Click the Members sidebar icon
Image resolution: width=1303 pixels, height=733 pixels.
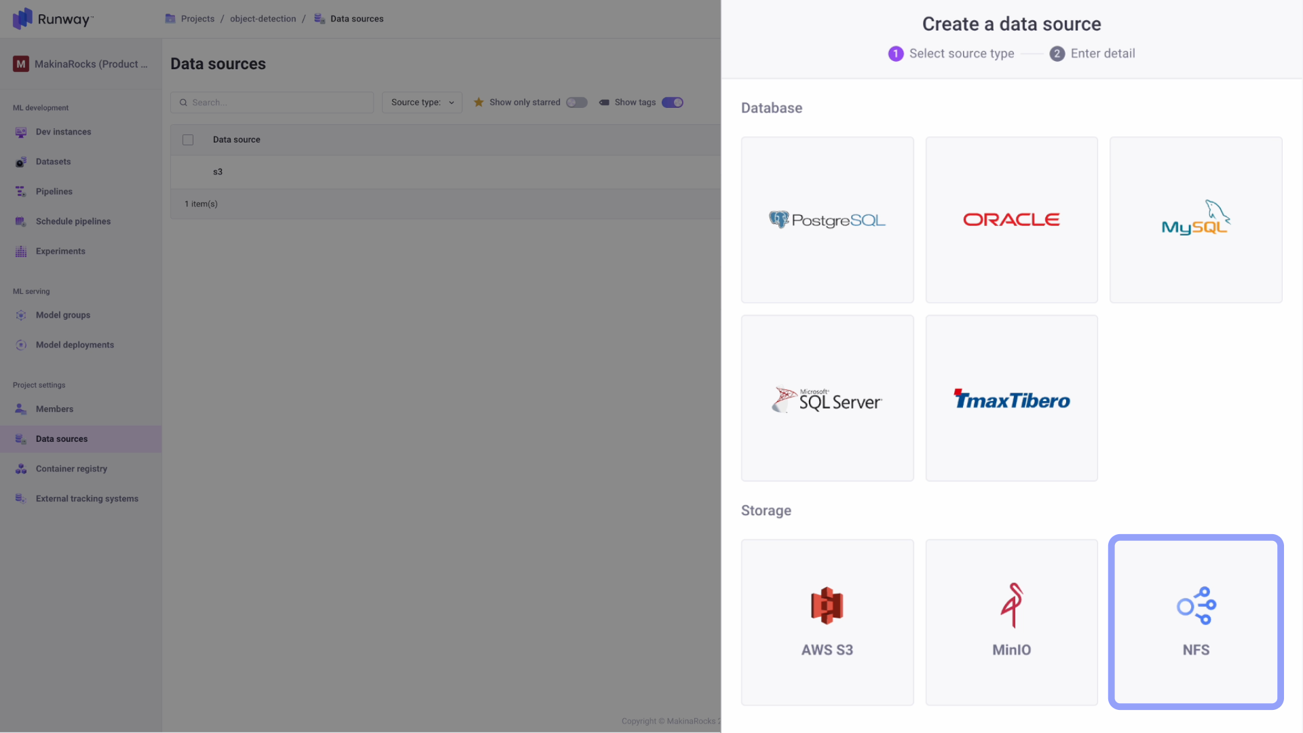[21, 409]
